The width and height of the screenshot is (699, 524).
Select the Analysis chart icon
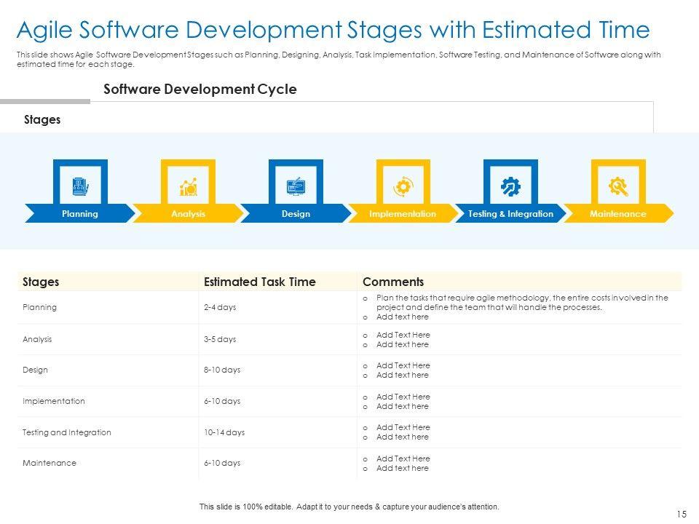click(188, 186)
